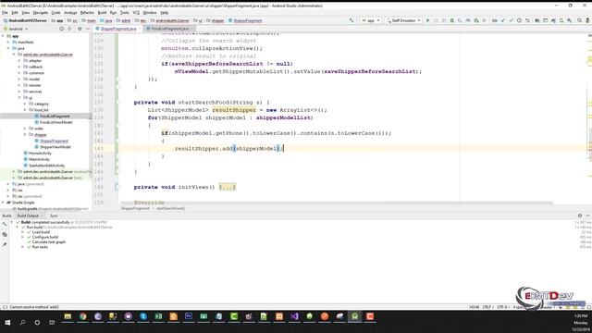Open Photoshop from the taskbar
This screenshot has height=333, width=592.
coord(189,316)
